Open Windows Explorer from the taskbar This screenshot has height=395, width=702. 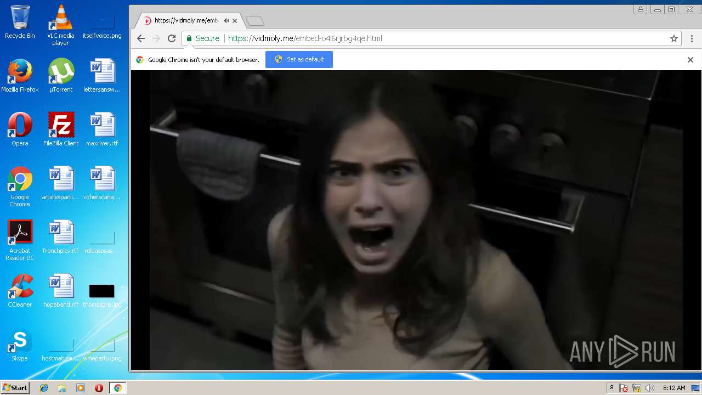62,388
